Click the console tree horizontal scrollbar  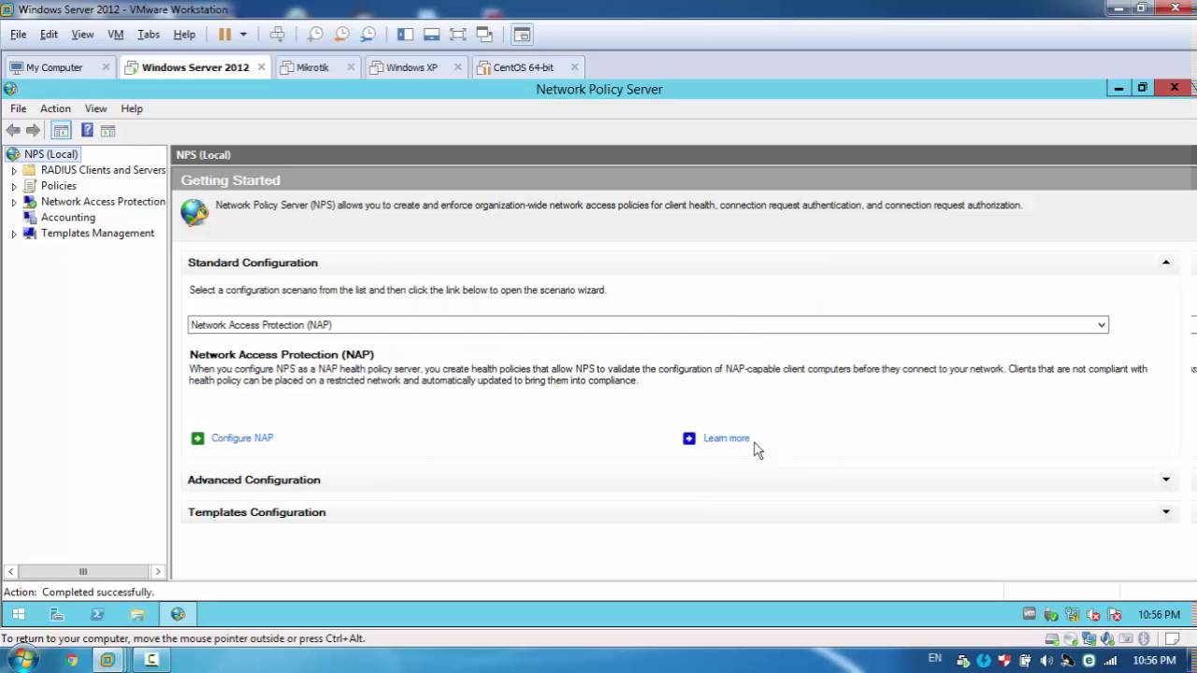(83, 571)
